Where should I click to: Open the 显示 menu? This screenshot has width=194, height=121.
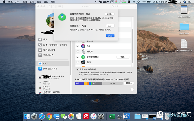[32, 2]
